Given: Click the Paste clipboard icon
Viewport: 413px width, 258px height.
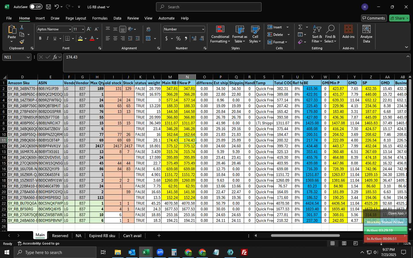Looking at the screenshot, I should [12, 29].
